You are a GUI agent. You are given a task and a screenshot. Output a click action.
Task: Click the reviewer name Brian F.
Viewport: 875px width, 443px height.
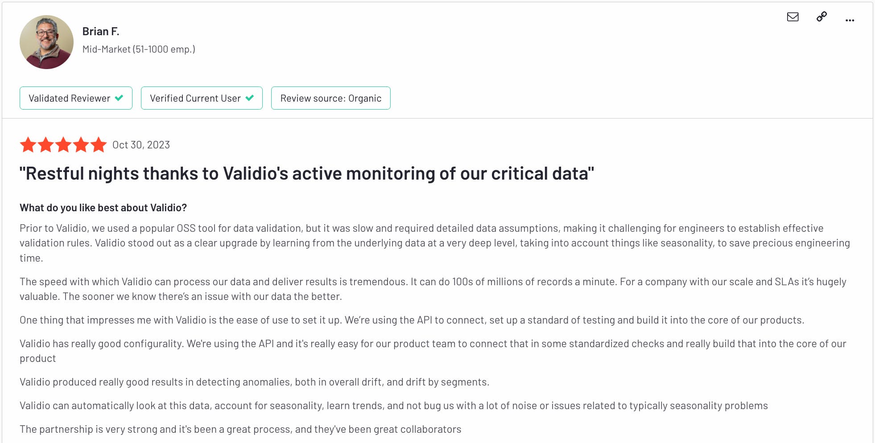pyautogui.click(x=101, y=31)
